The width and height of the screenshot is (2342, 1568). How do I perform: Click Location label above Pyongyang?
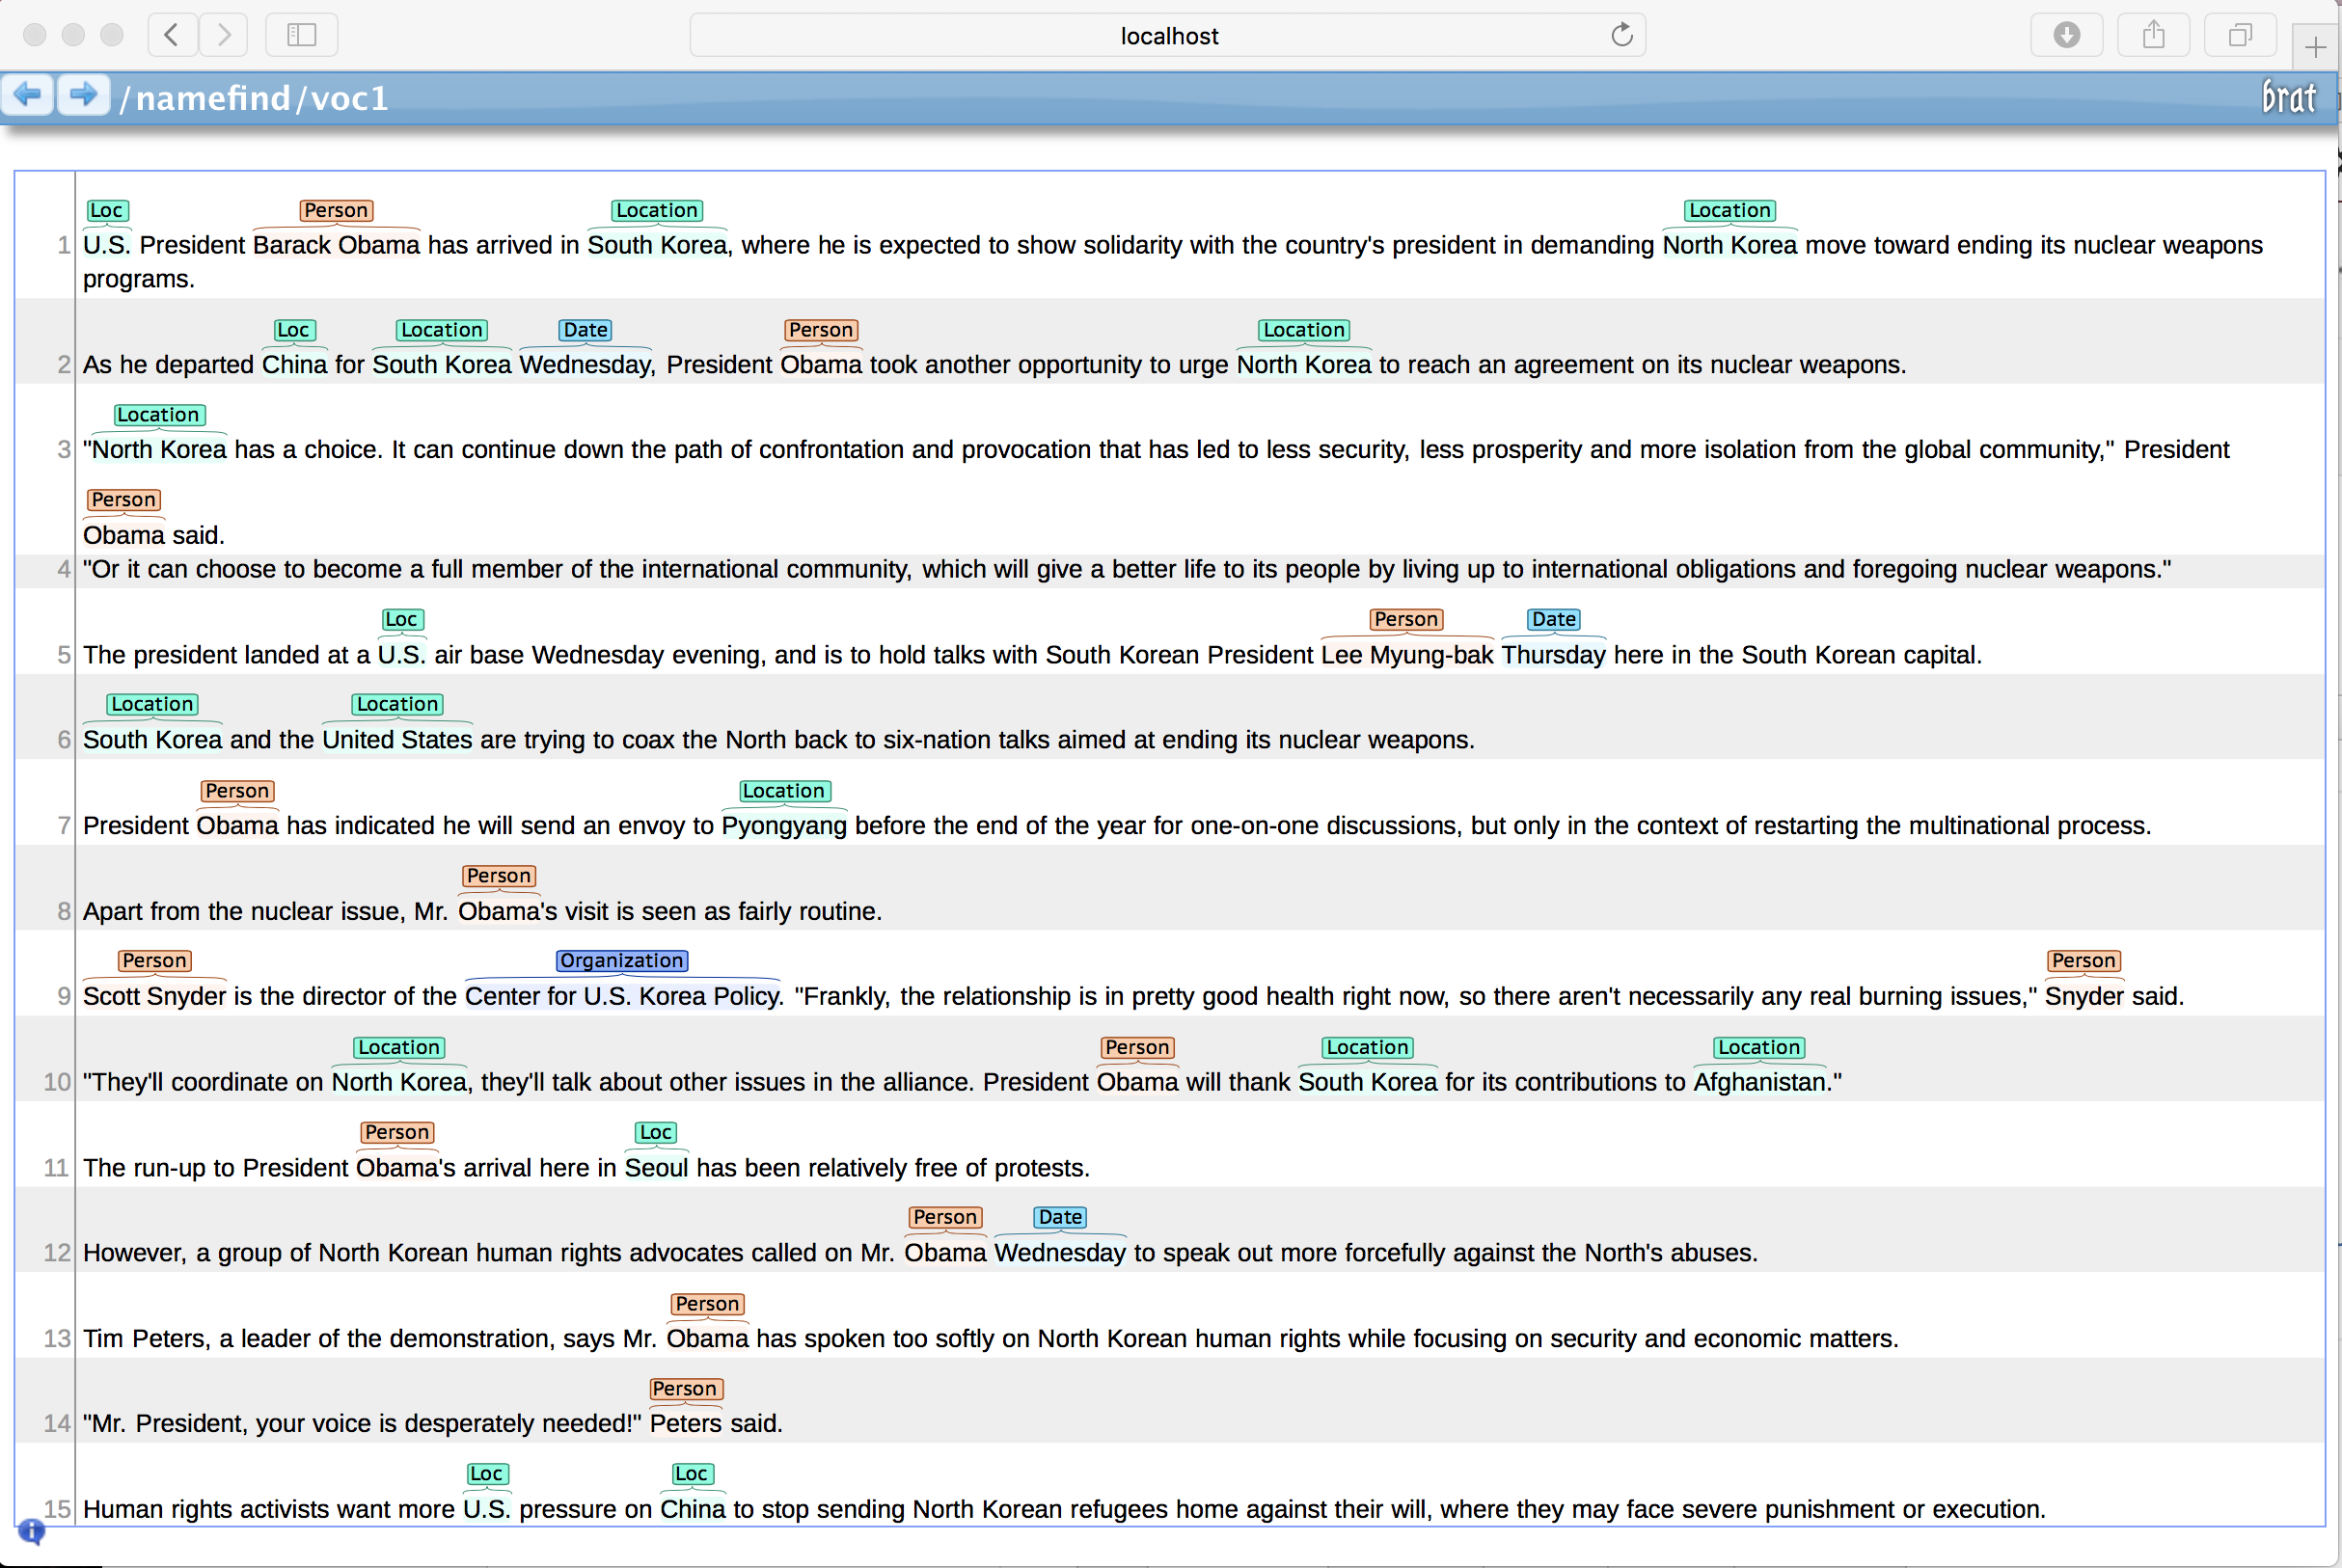click(783, 791)
